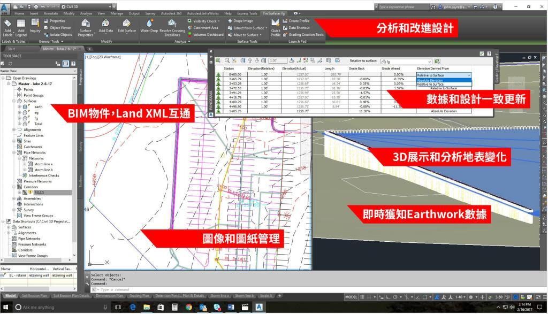This screenshot has width=548, height=314.
Task: Click the Edit Surface icon
Action: 126,24
